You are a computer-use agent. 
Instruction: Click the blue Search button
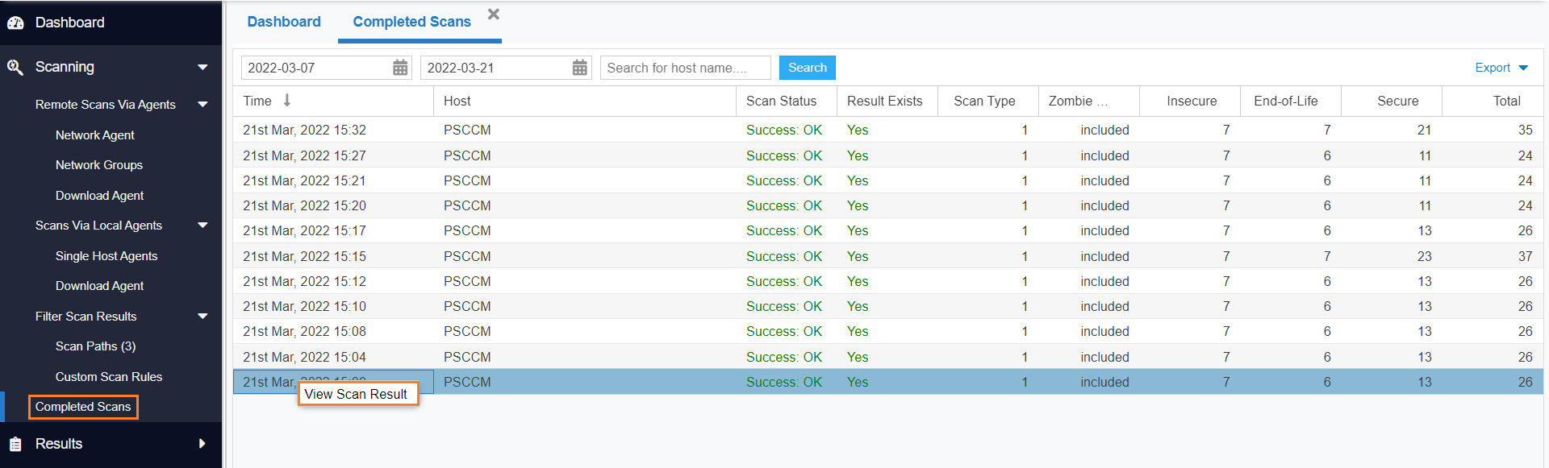tap(807, 68)
